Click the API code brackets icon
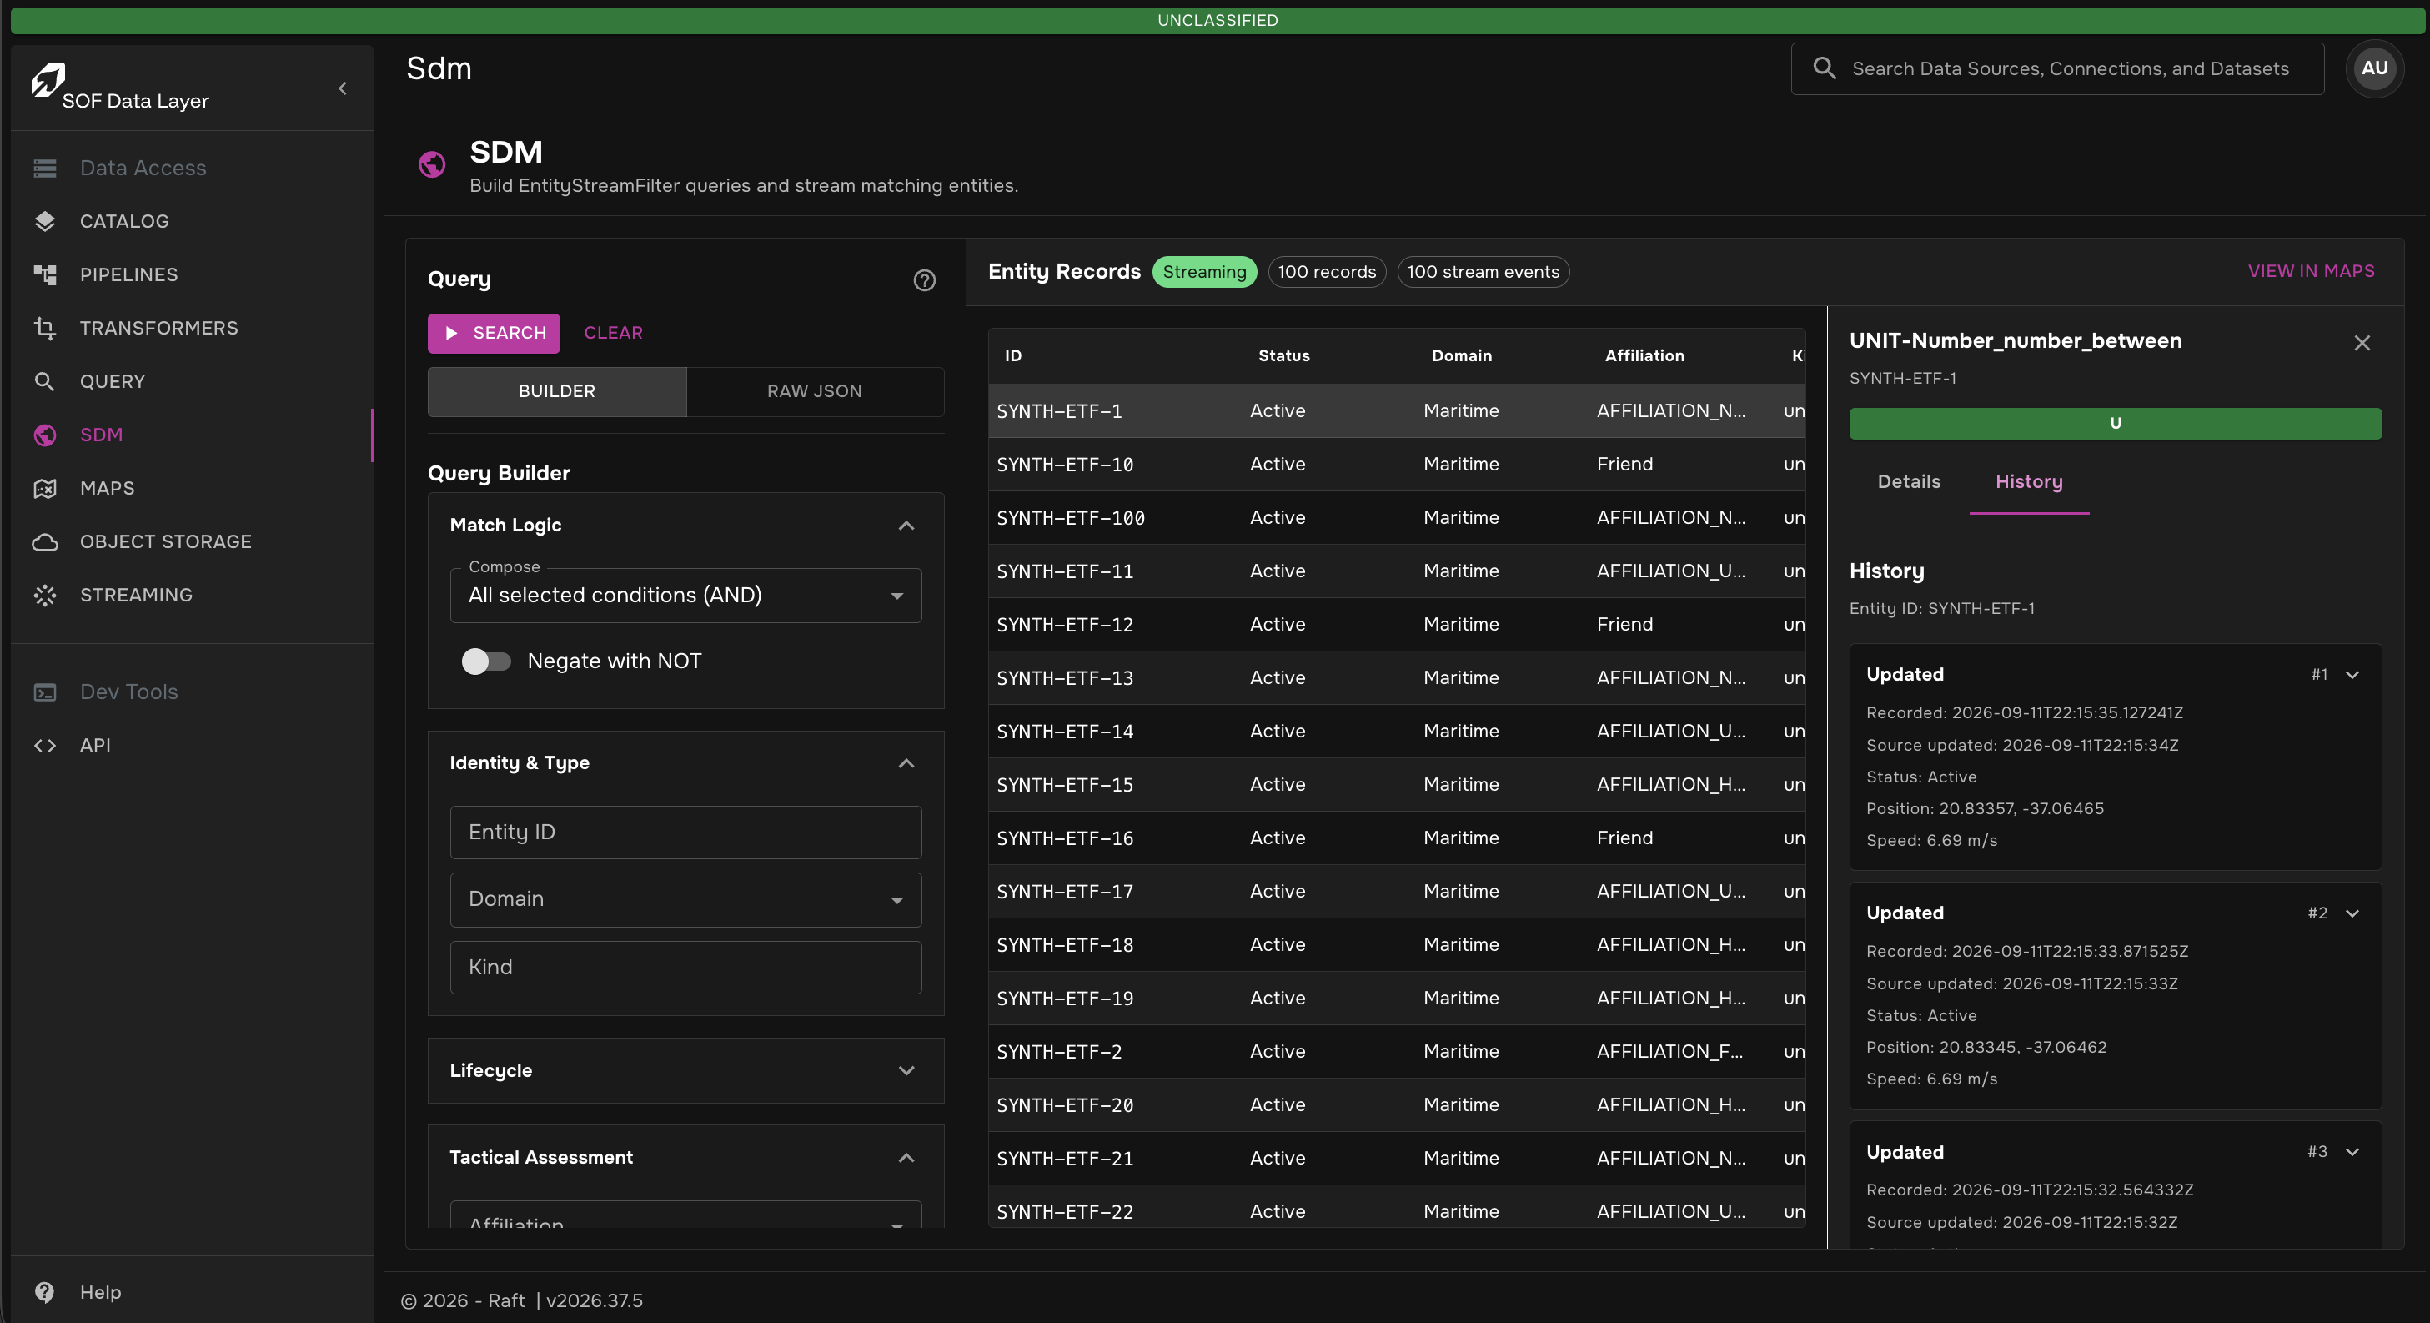This screenshot has width=2430, height=1323. coord(44,746)
